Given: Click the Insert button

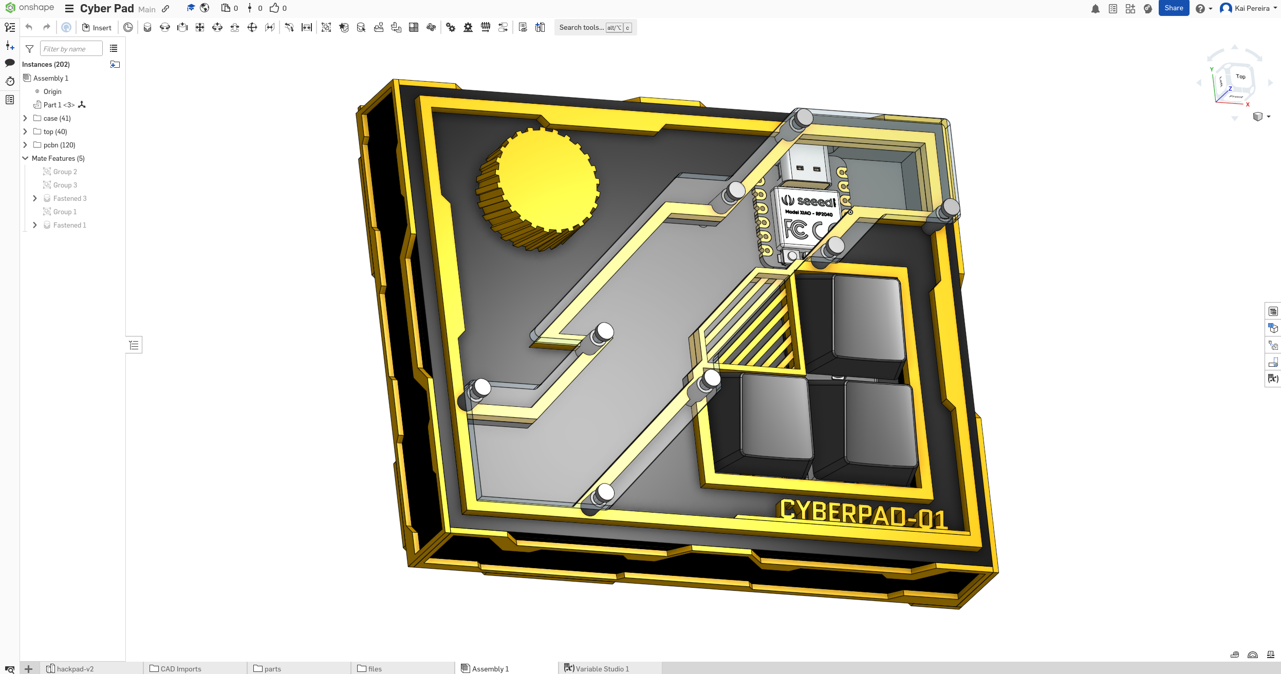Looking at the screenshot, I should (x=97, y=27).
